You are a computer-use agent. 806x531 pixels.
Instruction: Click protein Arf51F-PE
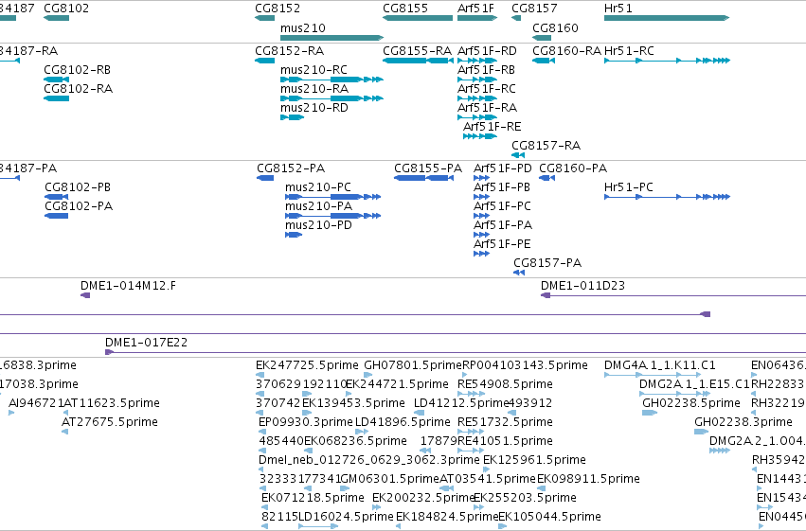[482, 254]
